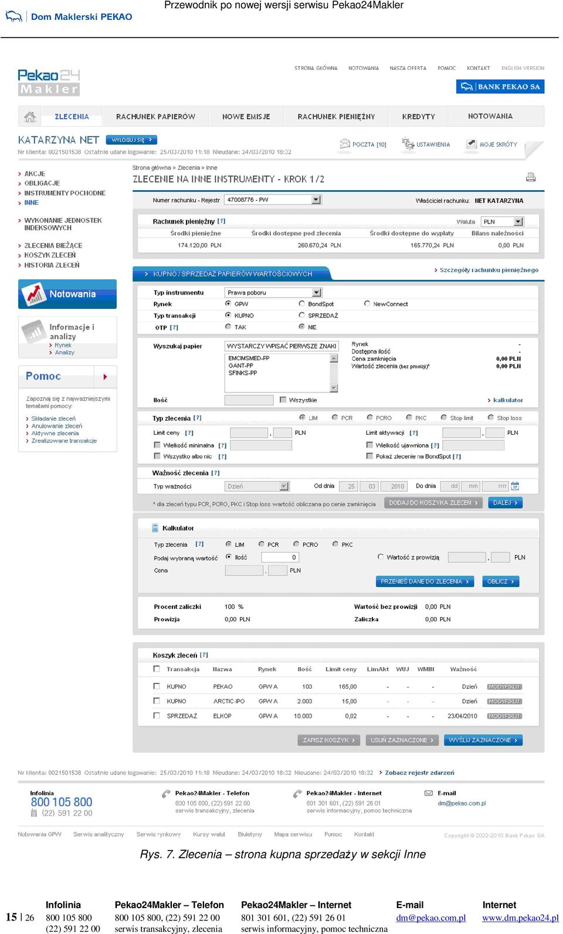Check the Wszystkie quantity checkbox

point(283,400)
